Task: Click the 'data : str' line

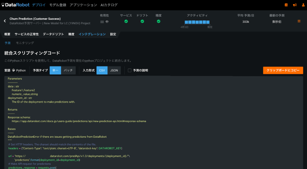Action: tap(13, 86)
